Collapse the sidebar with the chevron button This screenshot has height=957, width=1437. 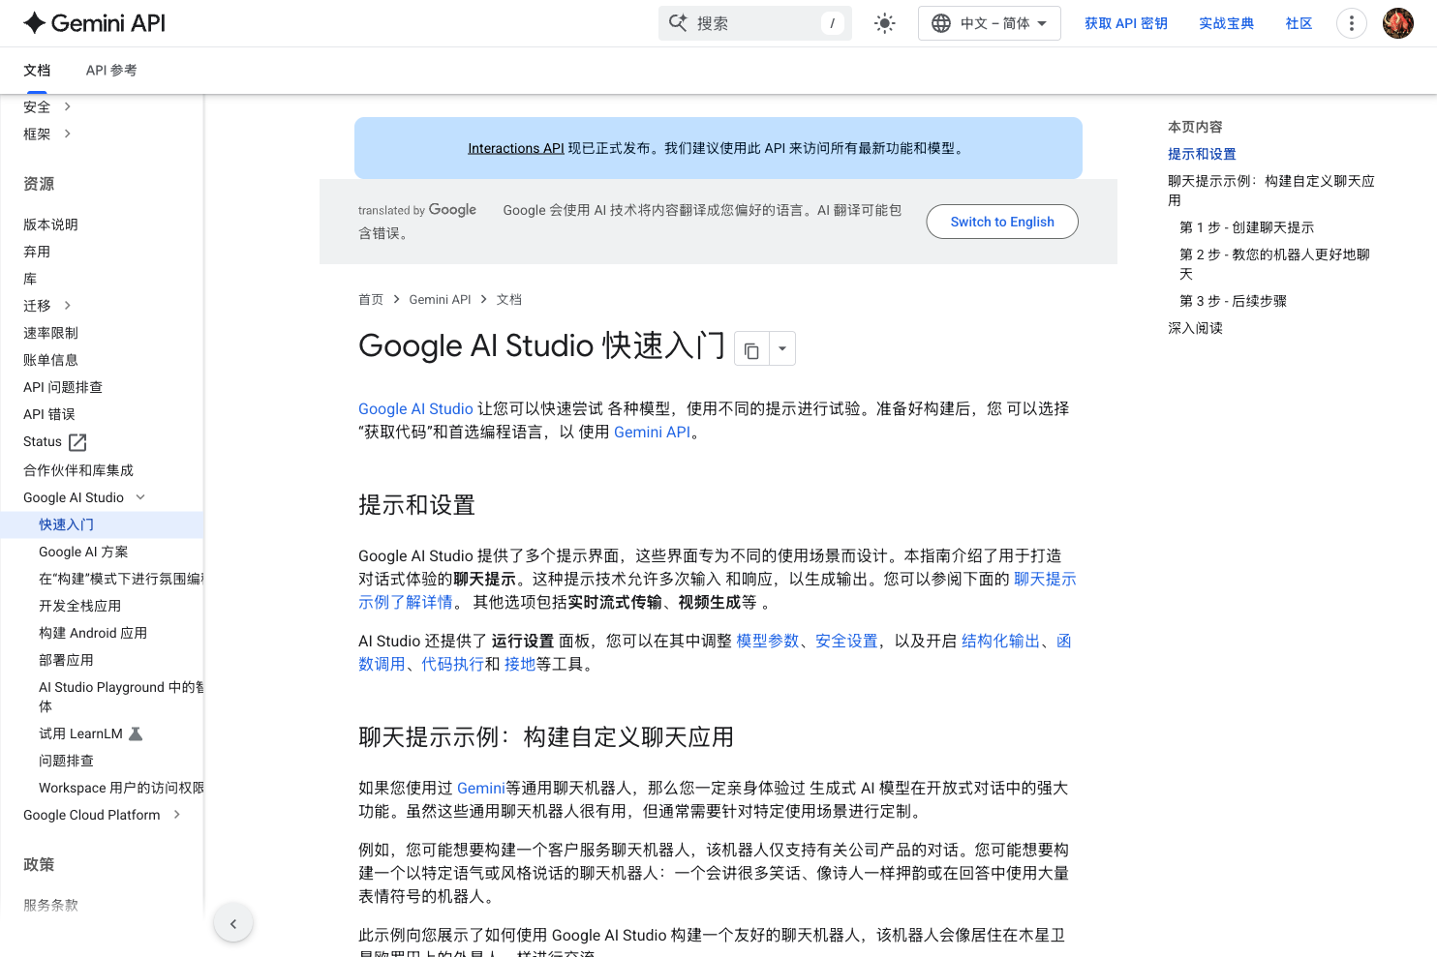tap(233, 923)
